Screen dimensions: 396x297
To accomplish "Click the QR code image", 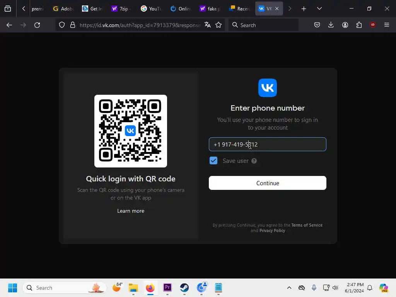I will point(131,131).
